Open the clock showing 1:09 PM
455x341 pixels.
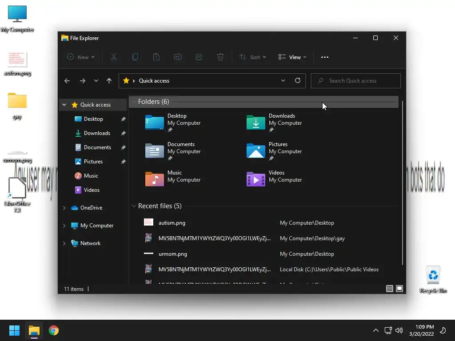point(422,330)
